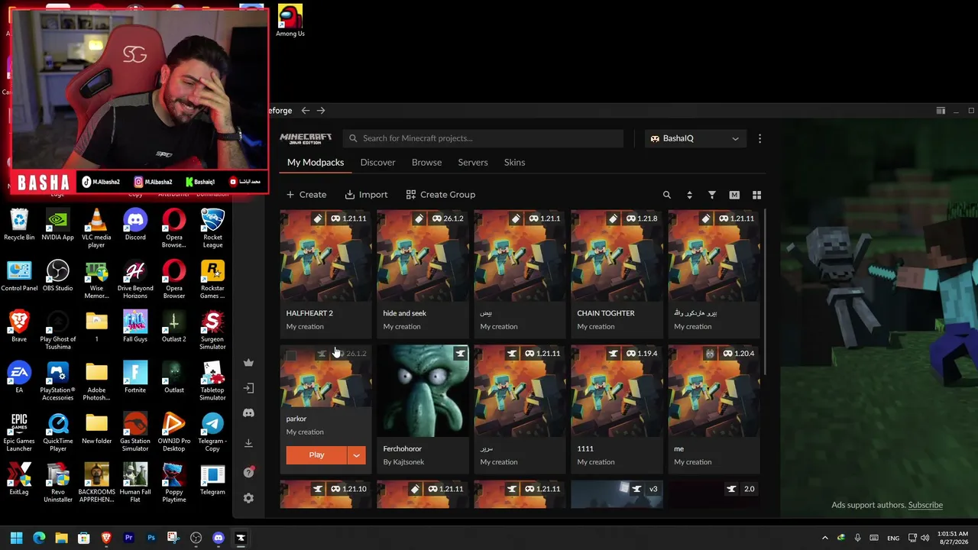Click the Windows Start button
Screen dimensions: 978x550
(x=16, y=538)
